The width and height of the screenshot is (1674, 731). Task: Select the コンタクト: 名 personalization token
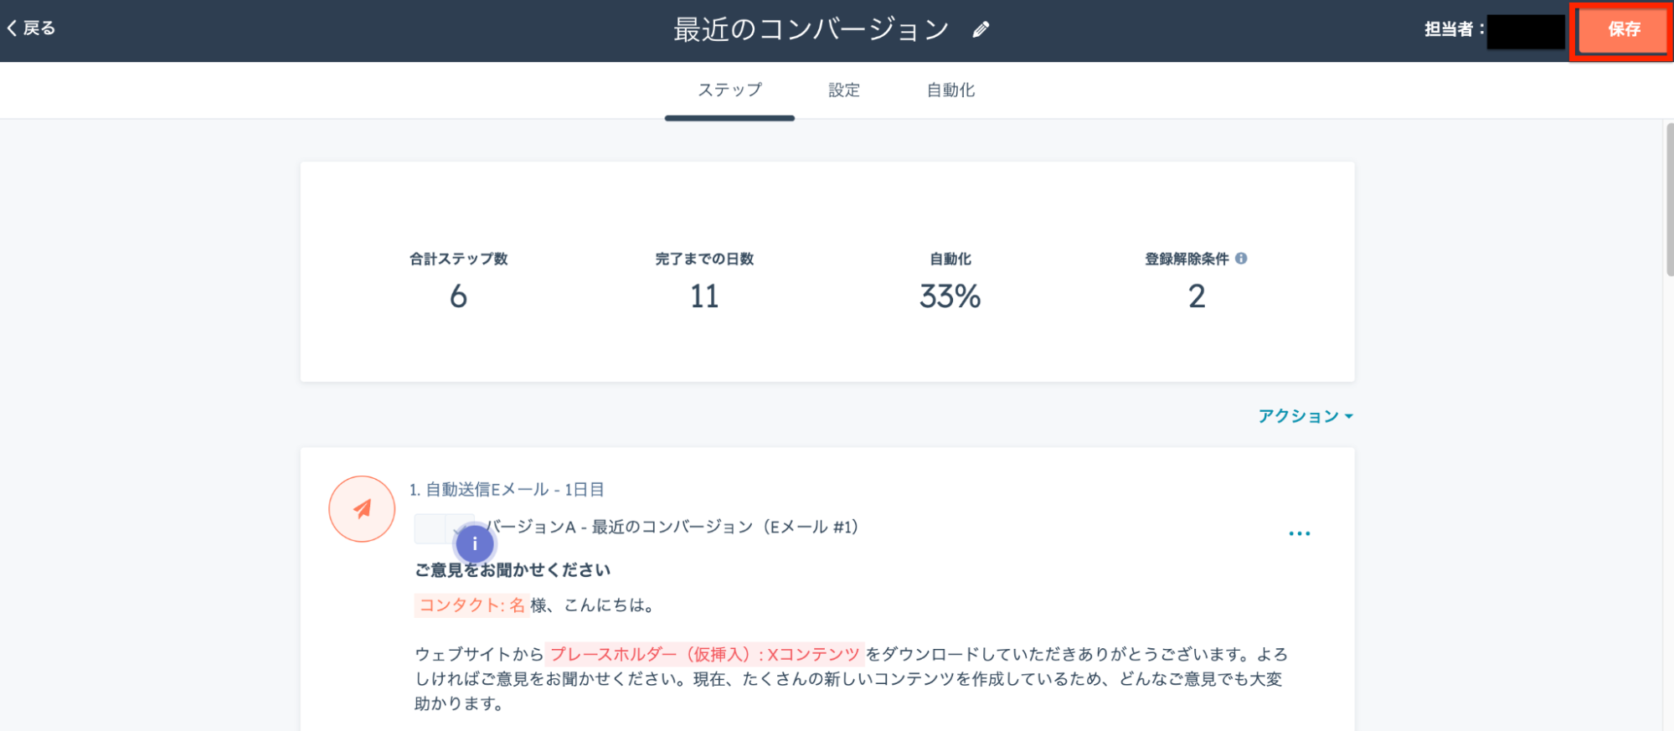click(x=471, y=605)
